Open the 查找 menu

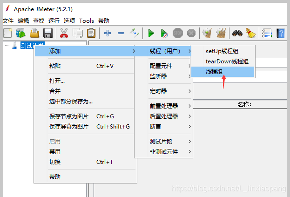coord(39,20)
